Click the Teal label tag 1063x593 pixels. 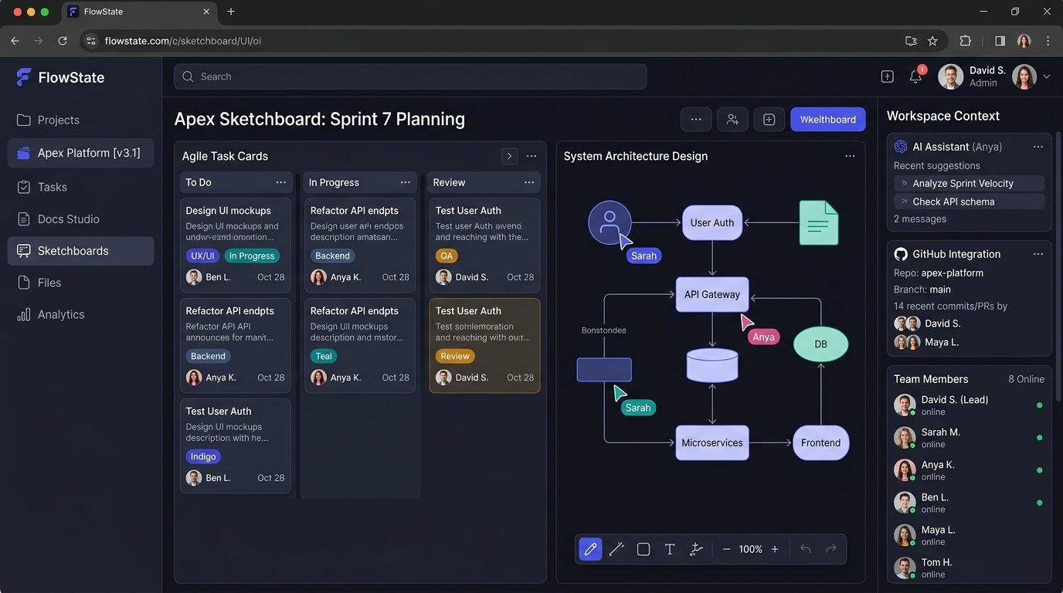(324, 356)
